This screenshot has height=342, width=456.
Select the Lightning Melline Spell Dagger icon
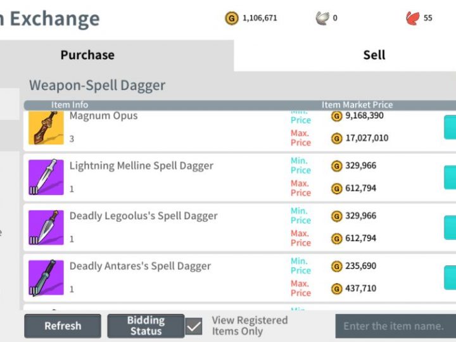[x=46, y=177]
